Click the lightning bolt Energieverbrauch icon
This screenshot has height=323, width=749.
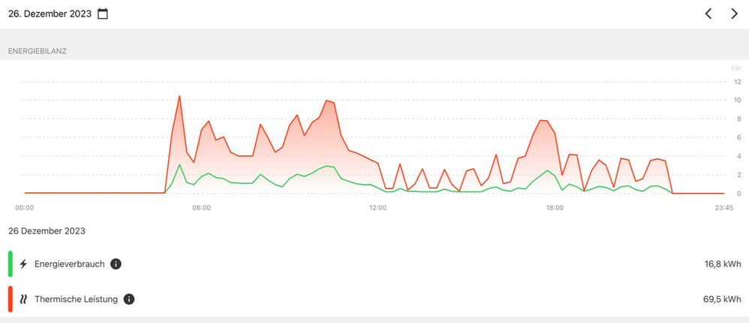point(23,264)
